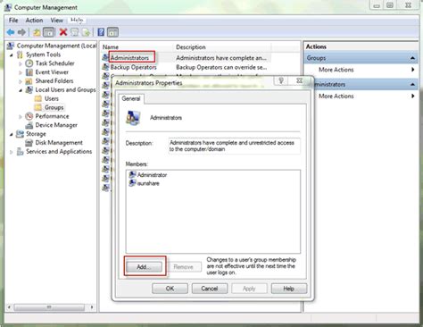The width and height of the screenshot is (423, 327).
Task: Click the blue Help question mark toolbar icon
Action: point(101,32)
